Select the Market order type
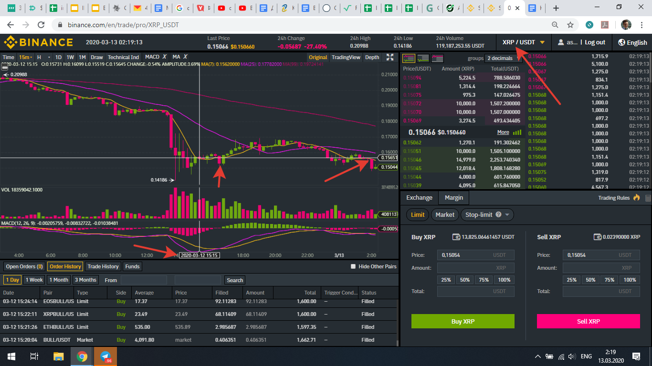Screen dimensions: 652x366 click(445, 214)
